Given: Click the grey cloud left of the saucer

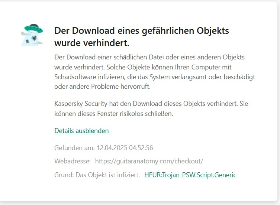Looking at the screenshot, I should click(x=25, y=33).
